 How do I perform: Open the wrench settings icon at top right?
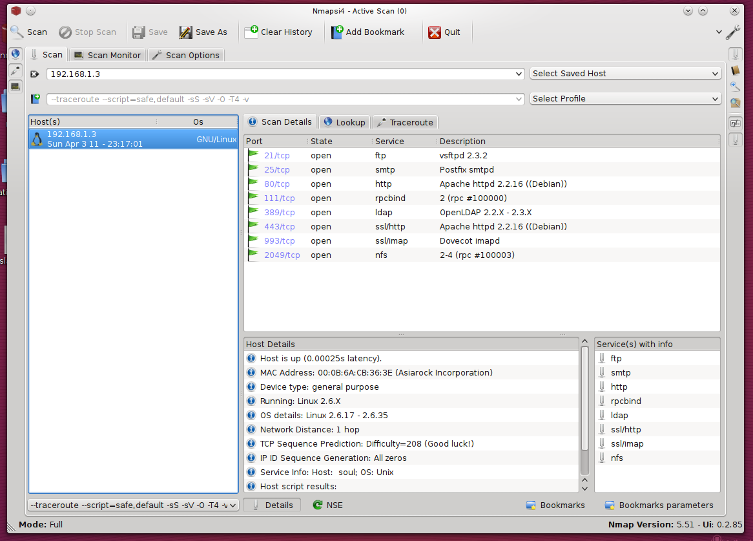tap(733, 32)
